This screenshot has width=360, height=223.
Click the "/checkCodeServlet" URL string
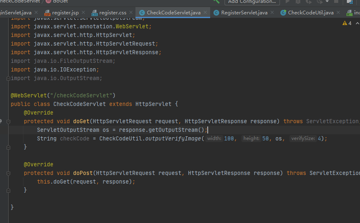point(81,95)
